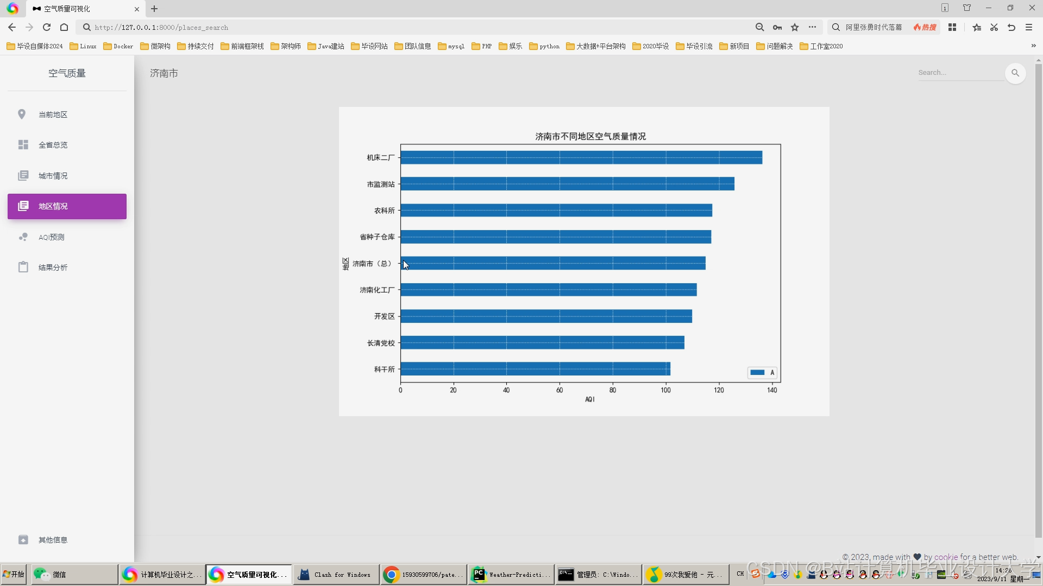Screen dimensions: 1043x586
Task: Open the 全省总览 dashboard grid icon
Action: pyautogui.click(x=23, y=145)
